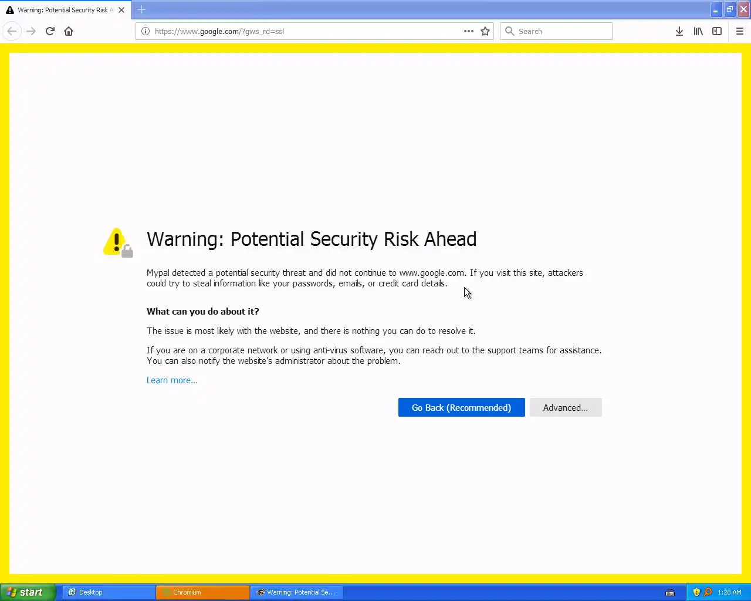Click the Start button
This screenshot has width=751, height=601.
28,592
